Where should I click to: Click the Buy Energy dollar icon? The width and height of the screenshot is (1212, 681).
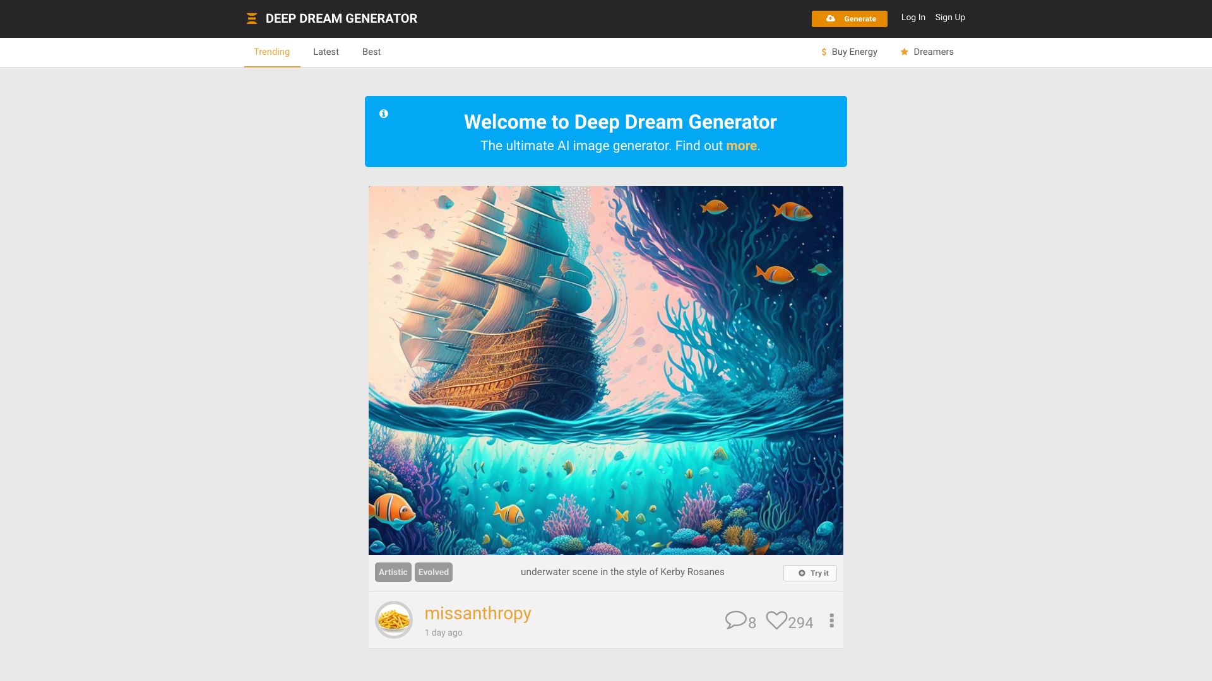tap(823, 52)
